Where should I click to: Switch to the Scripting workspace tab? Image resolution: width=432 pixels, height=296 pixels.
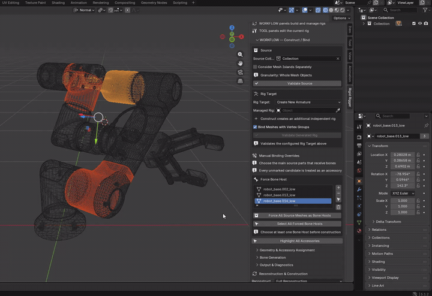(180, 3)
